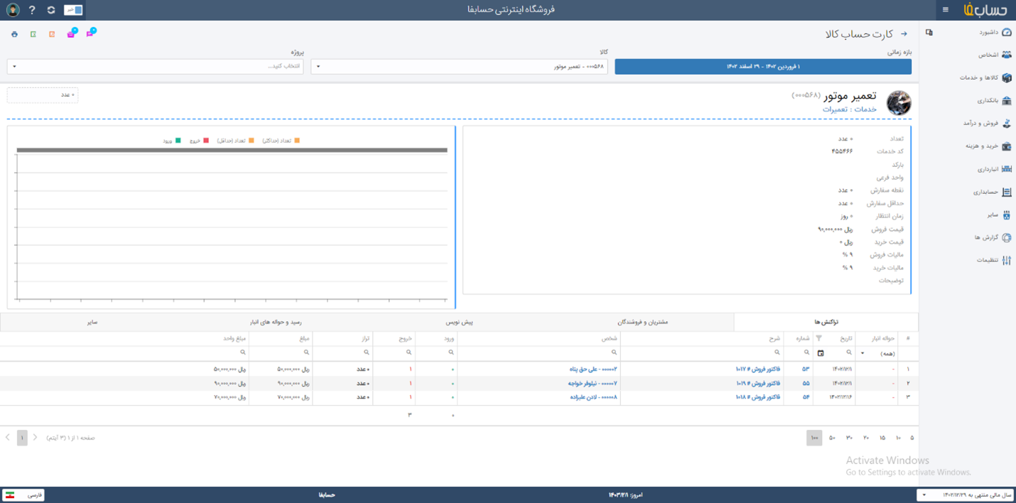This screenshot has width=1016, height=503.
Task: Set page size to ۵۰ items
Action: coord(832,438)
